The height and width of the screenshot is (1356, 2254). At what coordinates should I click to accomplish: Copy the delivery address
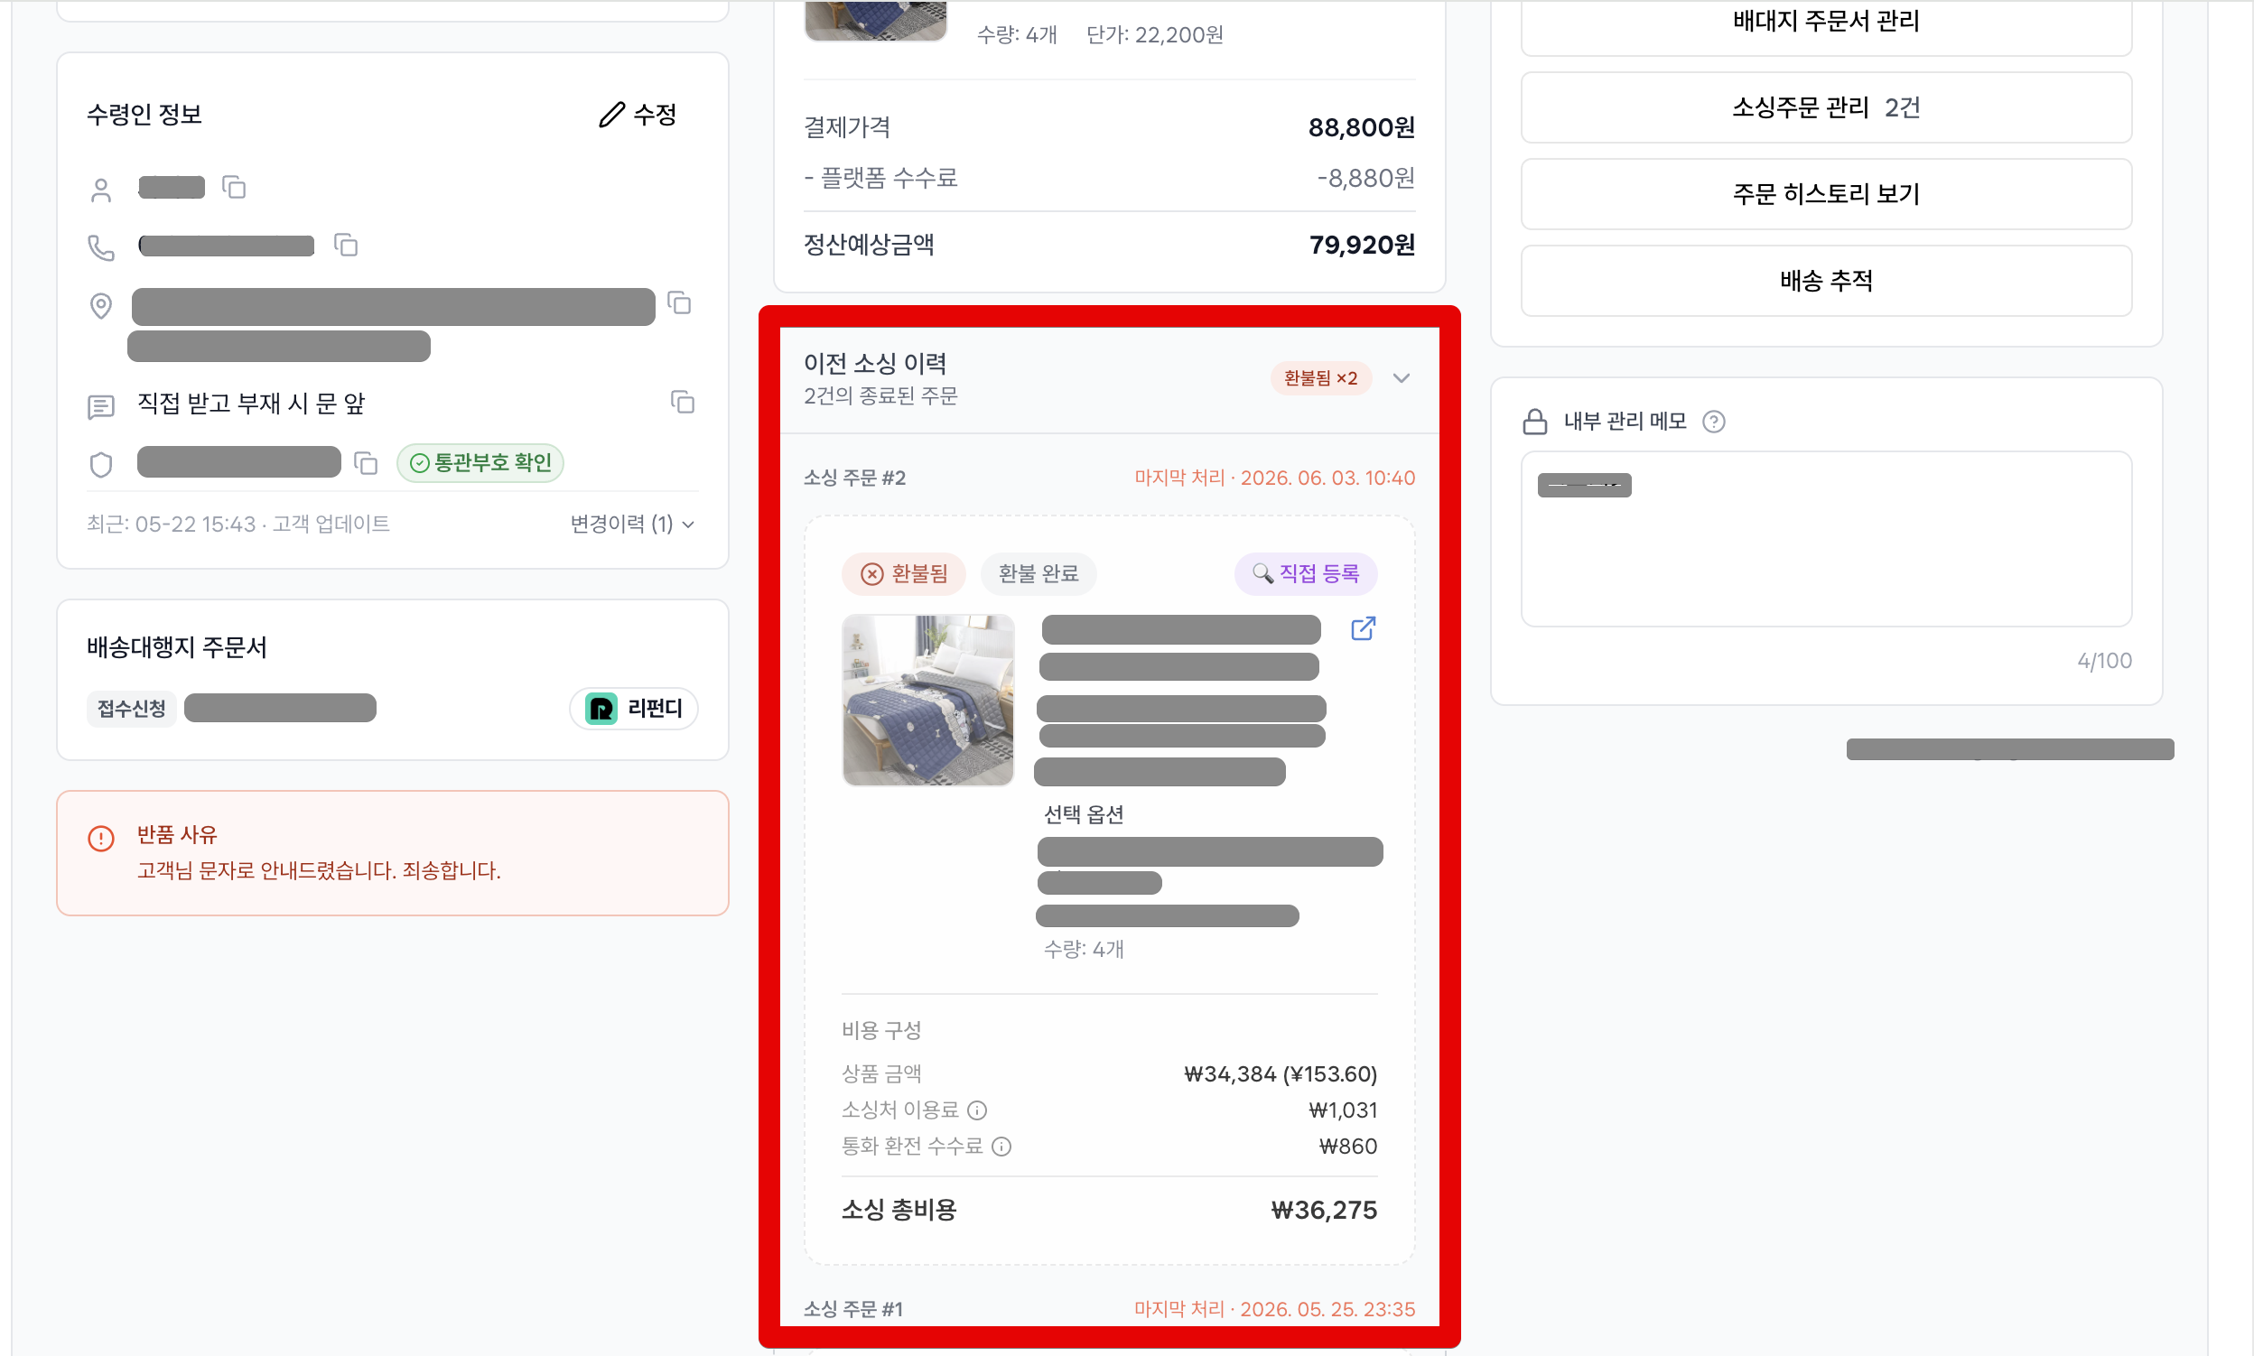click(679, 302)
